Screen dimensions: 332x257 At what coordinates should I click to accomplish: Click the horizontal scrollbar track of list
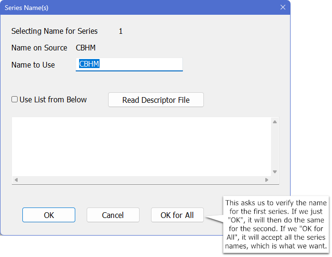point(141,180)
